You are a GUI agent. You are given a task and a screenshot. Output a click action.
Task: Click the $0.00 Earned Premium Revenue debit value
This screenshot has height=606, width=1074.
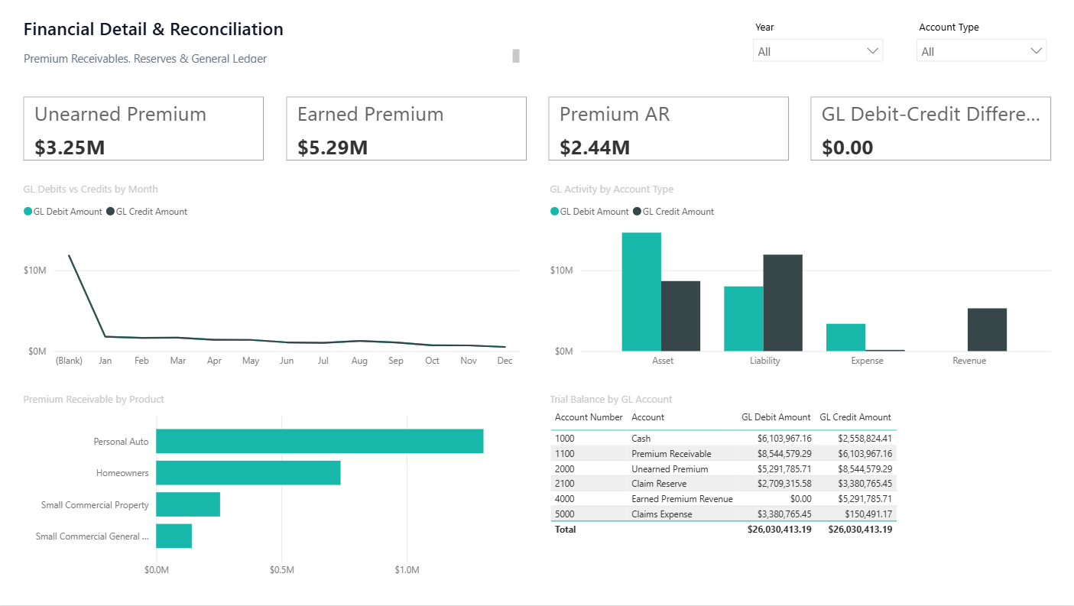(x=801, y=499)
